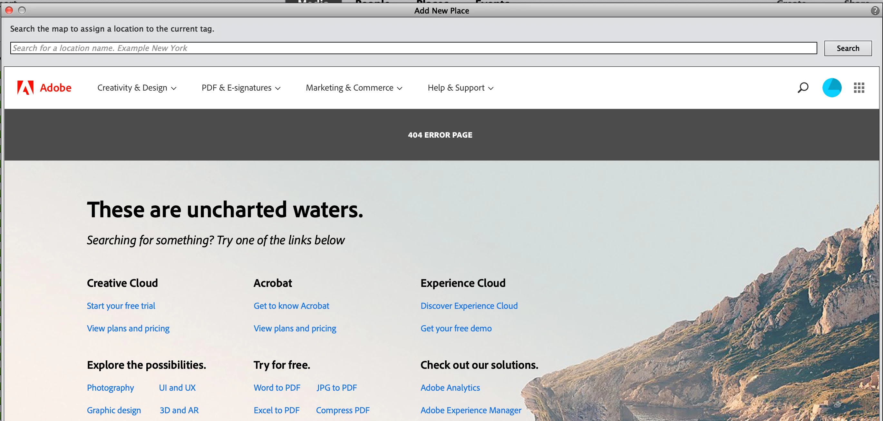Open the Start your free trial link

click(121, 306)
